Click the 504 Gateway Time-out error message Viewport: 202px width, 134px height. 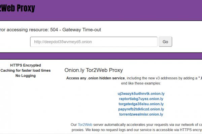coord(50,29)
